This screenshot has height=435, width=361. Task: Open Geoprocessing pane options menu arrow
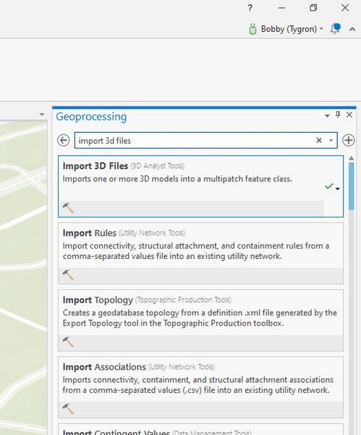[327, 115]
